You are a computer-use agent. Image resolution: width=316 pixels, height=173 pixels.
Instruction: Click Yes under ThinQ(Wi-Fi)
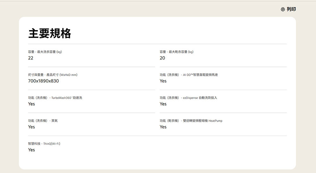pos(32,150)
